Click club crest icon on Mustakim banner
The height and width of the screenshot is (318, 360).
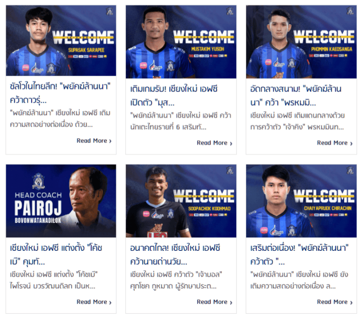pyautogui.click(x=230, y=11)
